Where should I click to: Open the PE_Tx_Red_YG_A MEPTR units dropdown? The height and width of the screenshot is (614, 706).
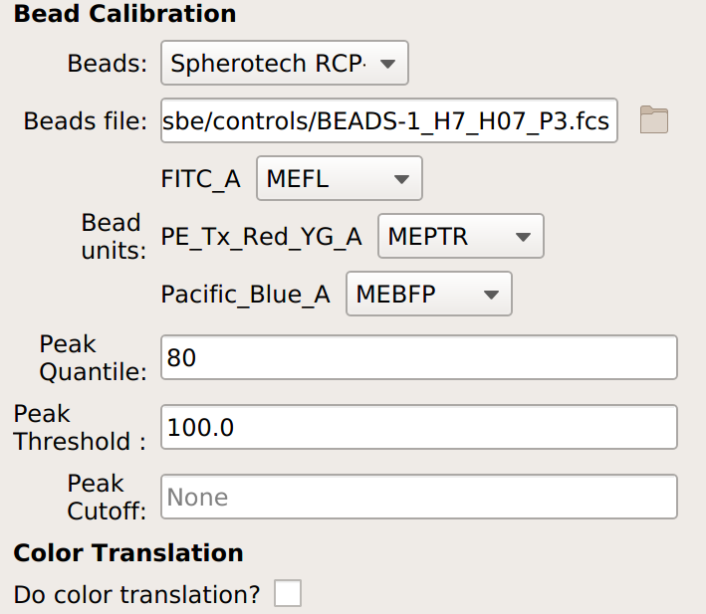461,236
